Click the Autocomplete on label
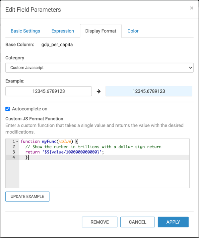 30,109
